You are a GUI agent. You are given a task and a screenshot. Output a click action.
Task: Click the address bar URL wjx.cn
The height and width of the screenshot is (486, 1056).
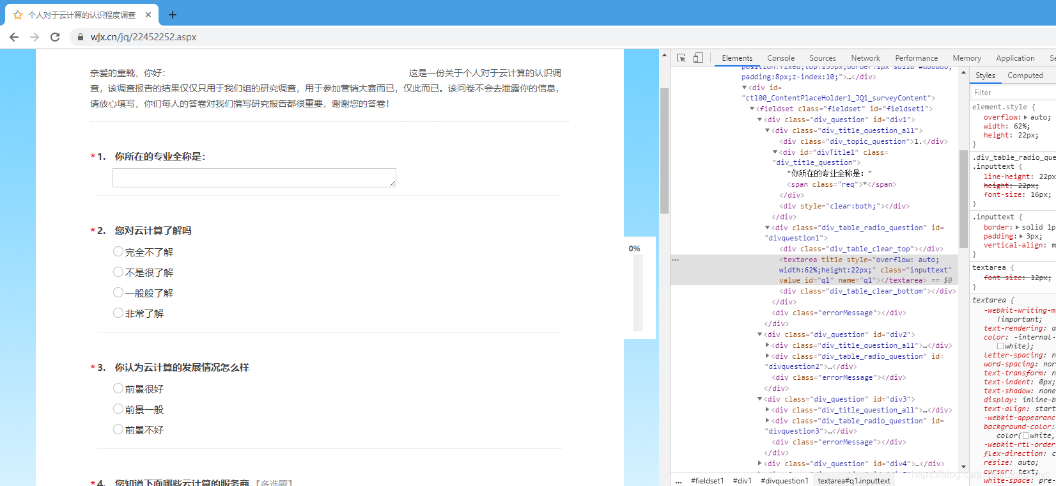143,37
